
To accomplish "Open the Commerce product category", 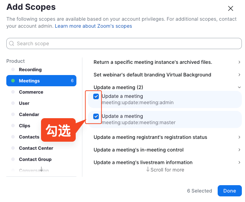I will (x=31, y=92).
